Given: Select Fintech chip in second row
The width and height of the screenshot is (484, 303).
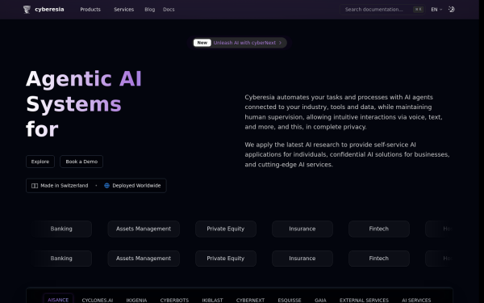Looking at the screenshot, I should coord(379,259).
